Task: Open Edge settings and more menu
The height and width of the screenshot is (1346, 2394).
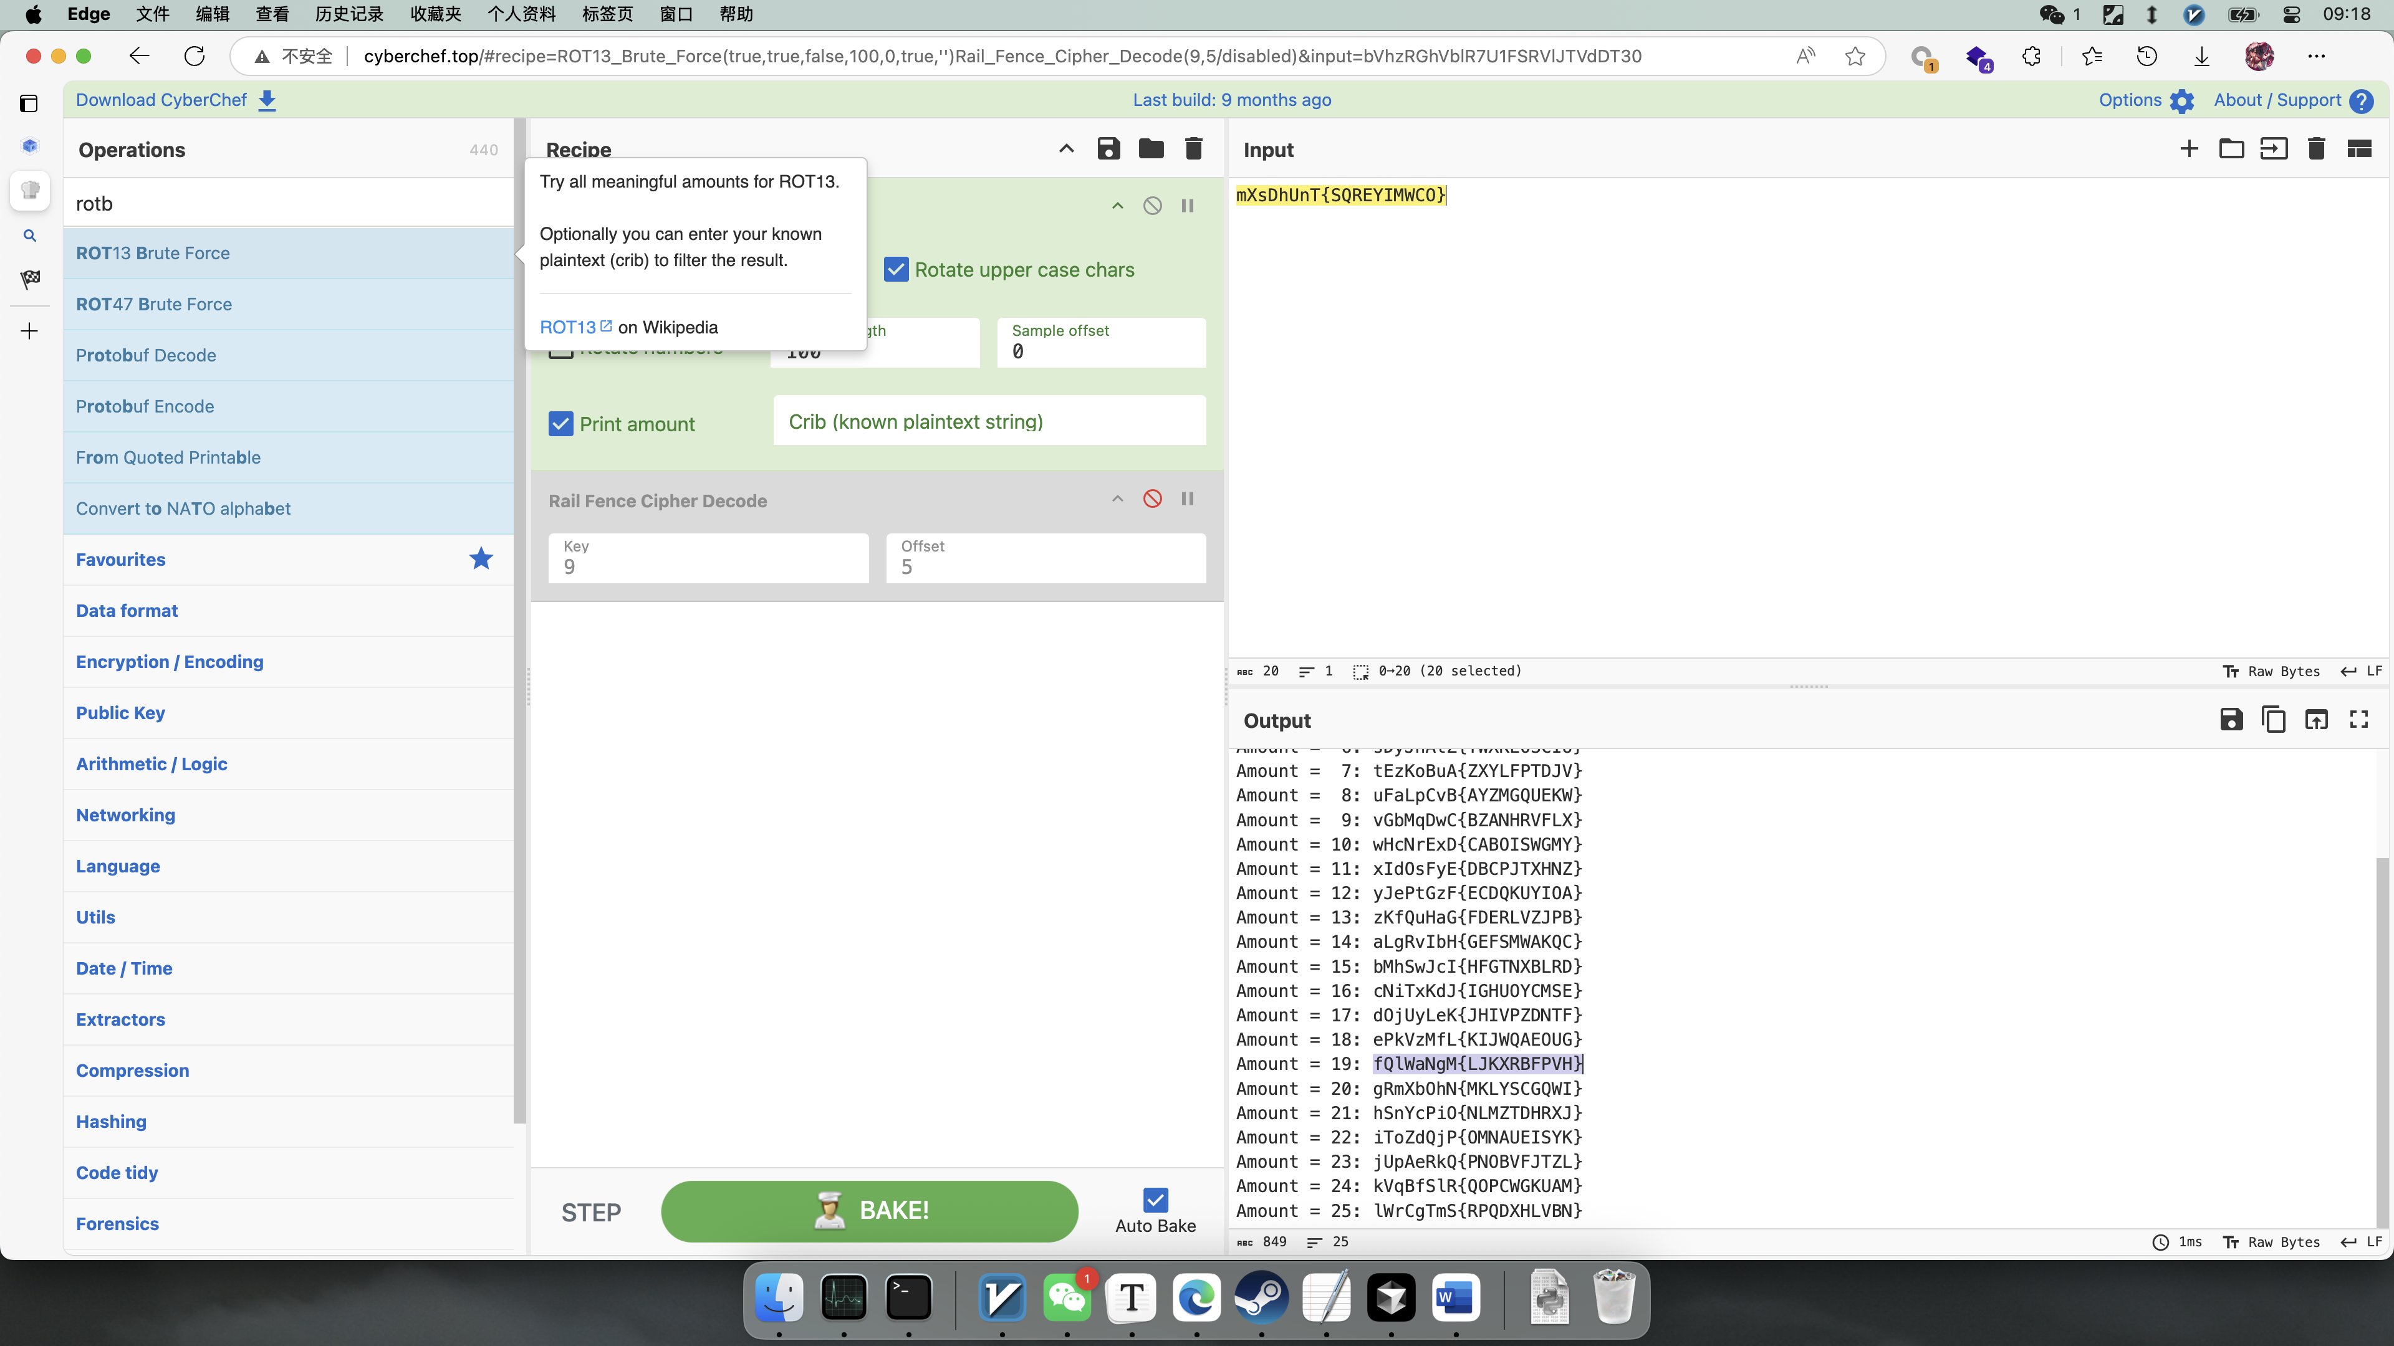Action: pyautogui.click(x=2317, y=57)
